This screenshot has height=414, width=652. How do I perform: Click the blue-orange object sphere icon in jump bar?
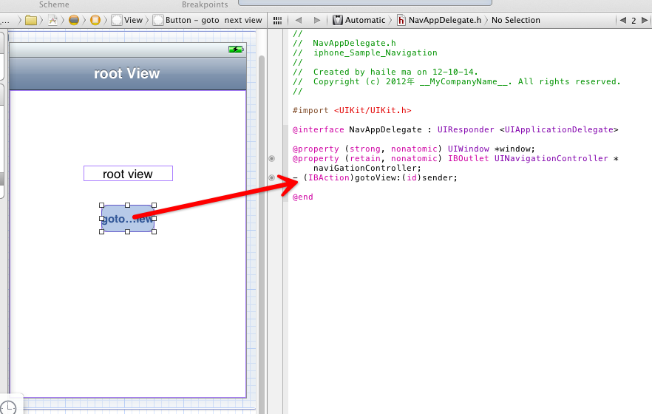[74, 20]
